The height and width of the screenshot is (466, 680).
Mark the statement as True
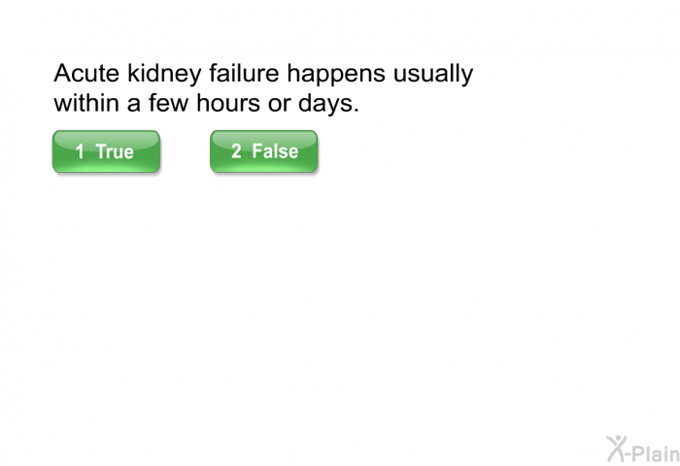click(x=106, y=151)
